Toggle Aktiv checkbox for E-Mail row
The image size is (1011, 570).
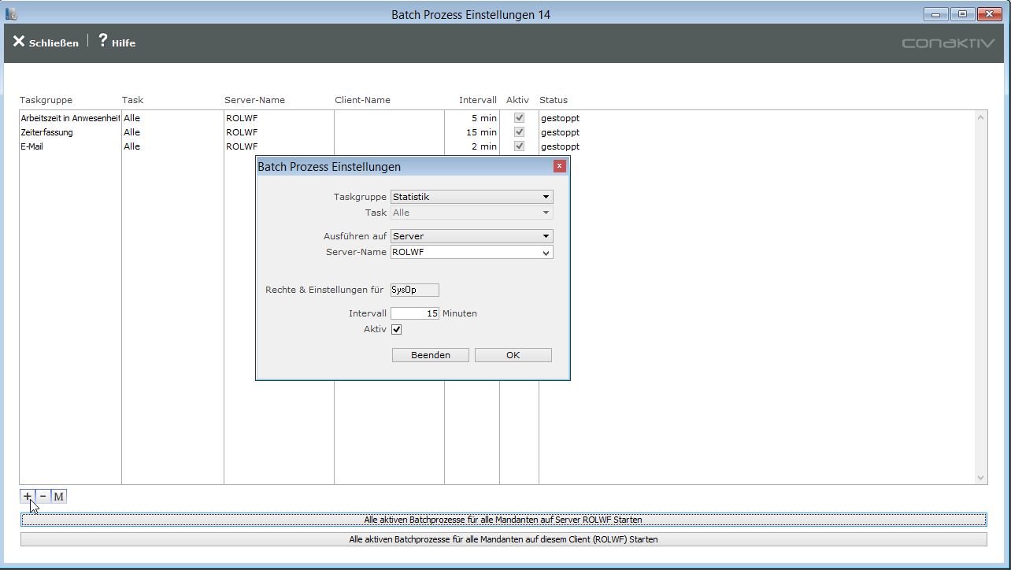click(519, 146)
